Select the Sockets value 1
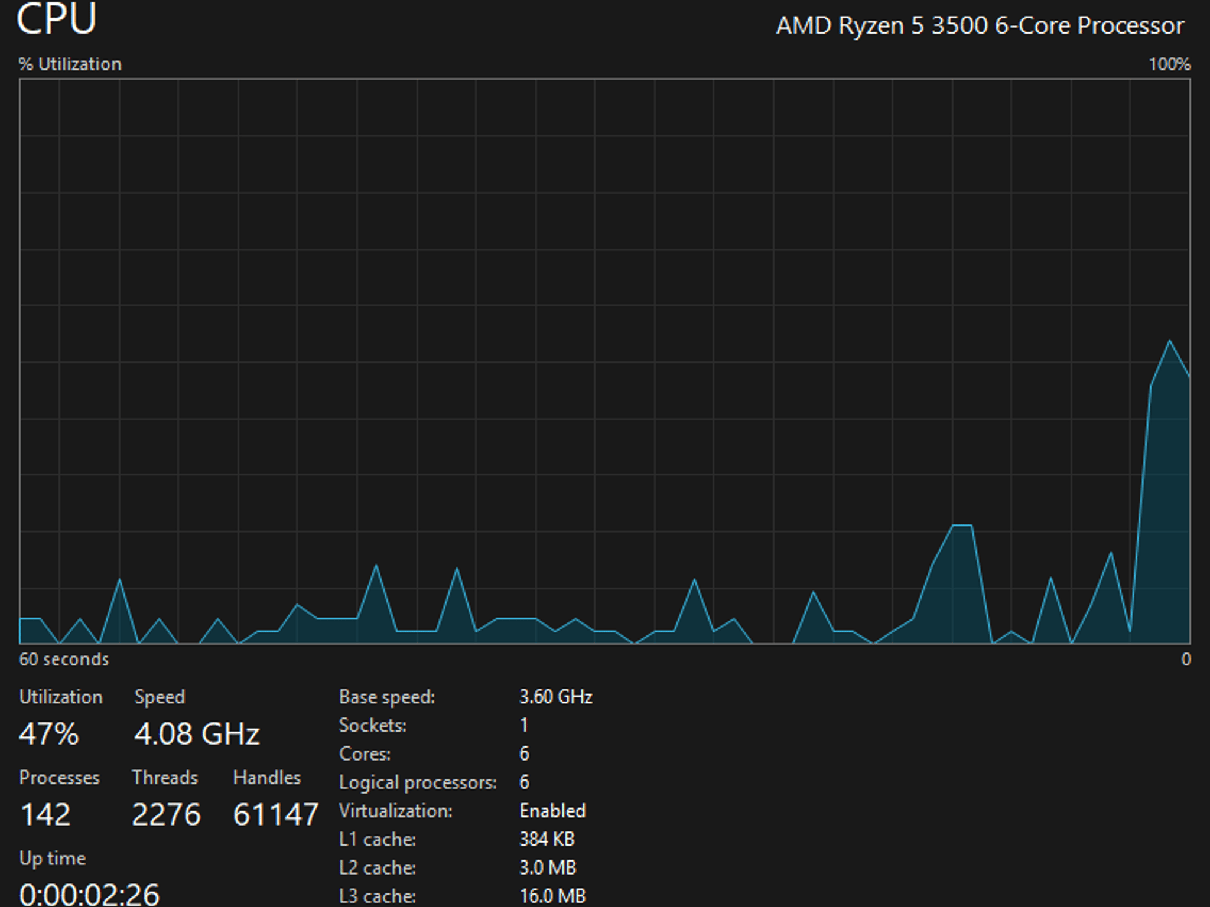 pyautogui.click(x=524, y=726)
